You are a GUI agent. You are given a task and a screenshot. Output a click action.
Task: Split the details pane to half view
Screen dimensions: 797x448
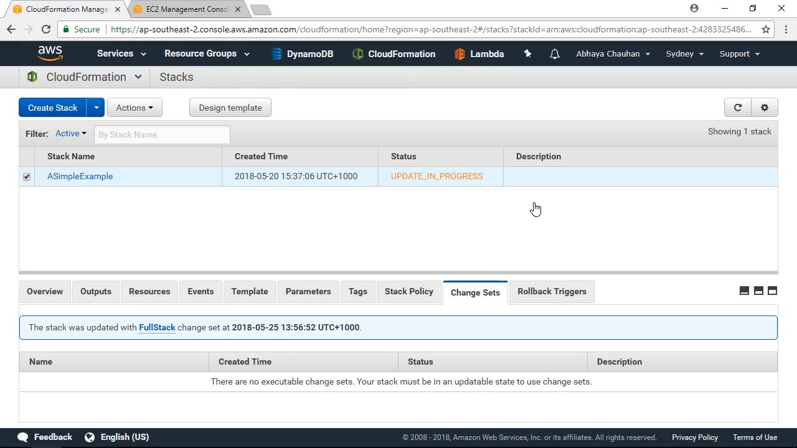pos(758,291)
